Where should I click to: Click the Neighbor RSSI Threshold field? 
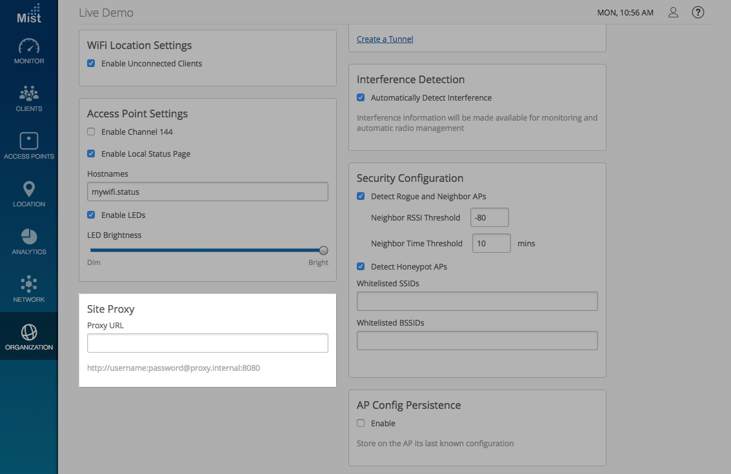tap(490, 218)
